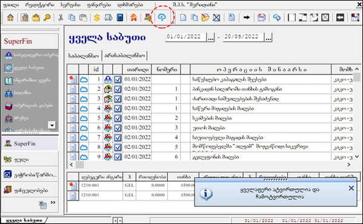Viewport: 363px width, 224px height.
Task: Click the table scroll-up arrow
Action: click(357, 69)
